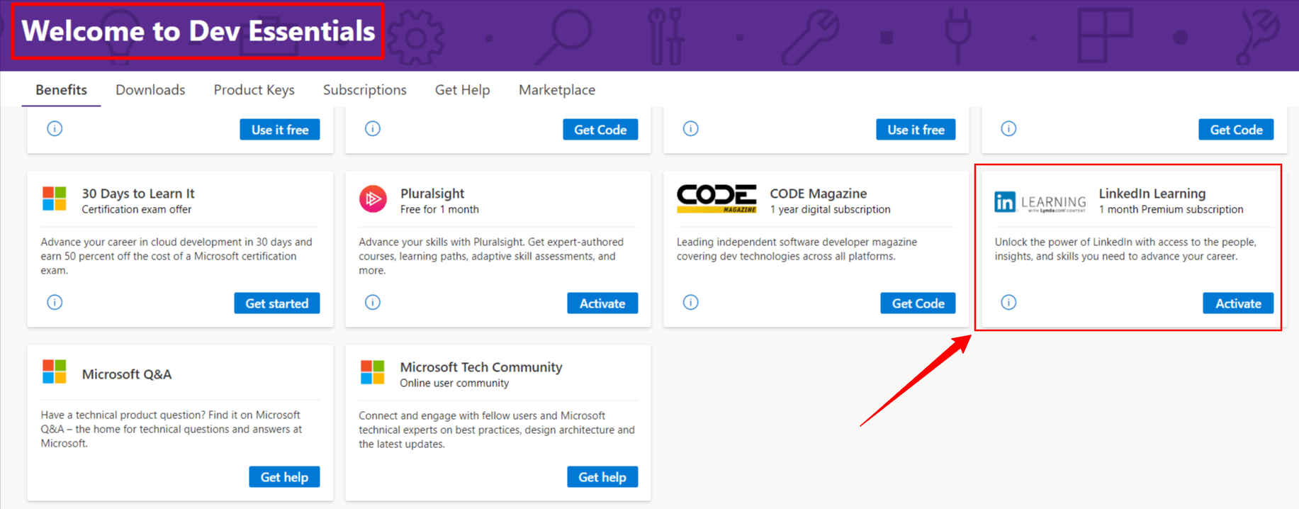Screen dimensions: 1299x509
Task: Show info for the CODE Magazine card
Action: click(x=691, y=303)
